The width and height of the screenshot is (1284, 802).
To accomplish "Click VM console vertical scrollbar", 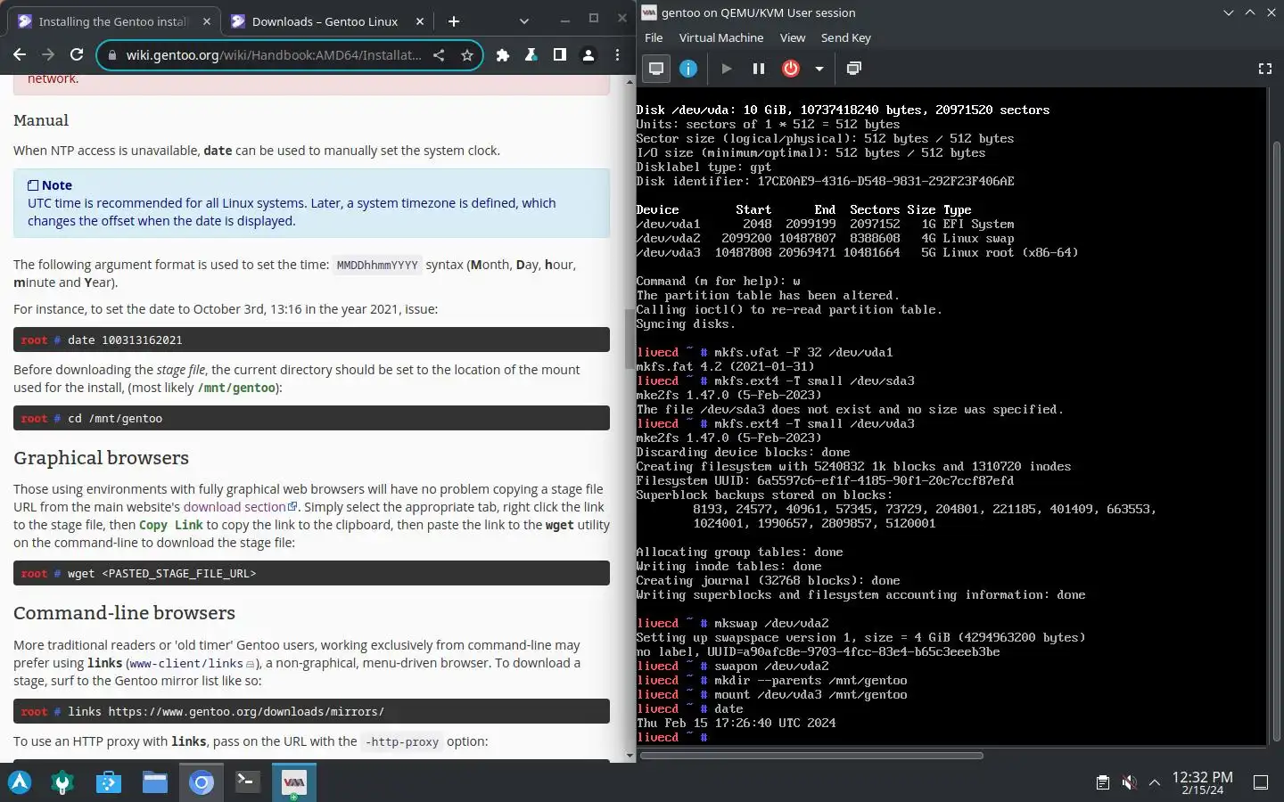I will click(1276, 441).
